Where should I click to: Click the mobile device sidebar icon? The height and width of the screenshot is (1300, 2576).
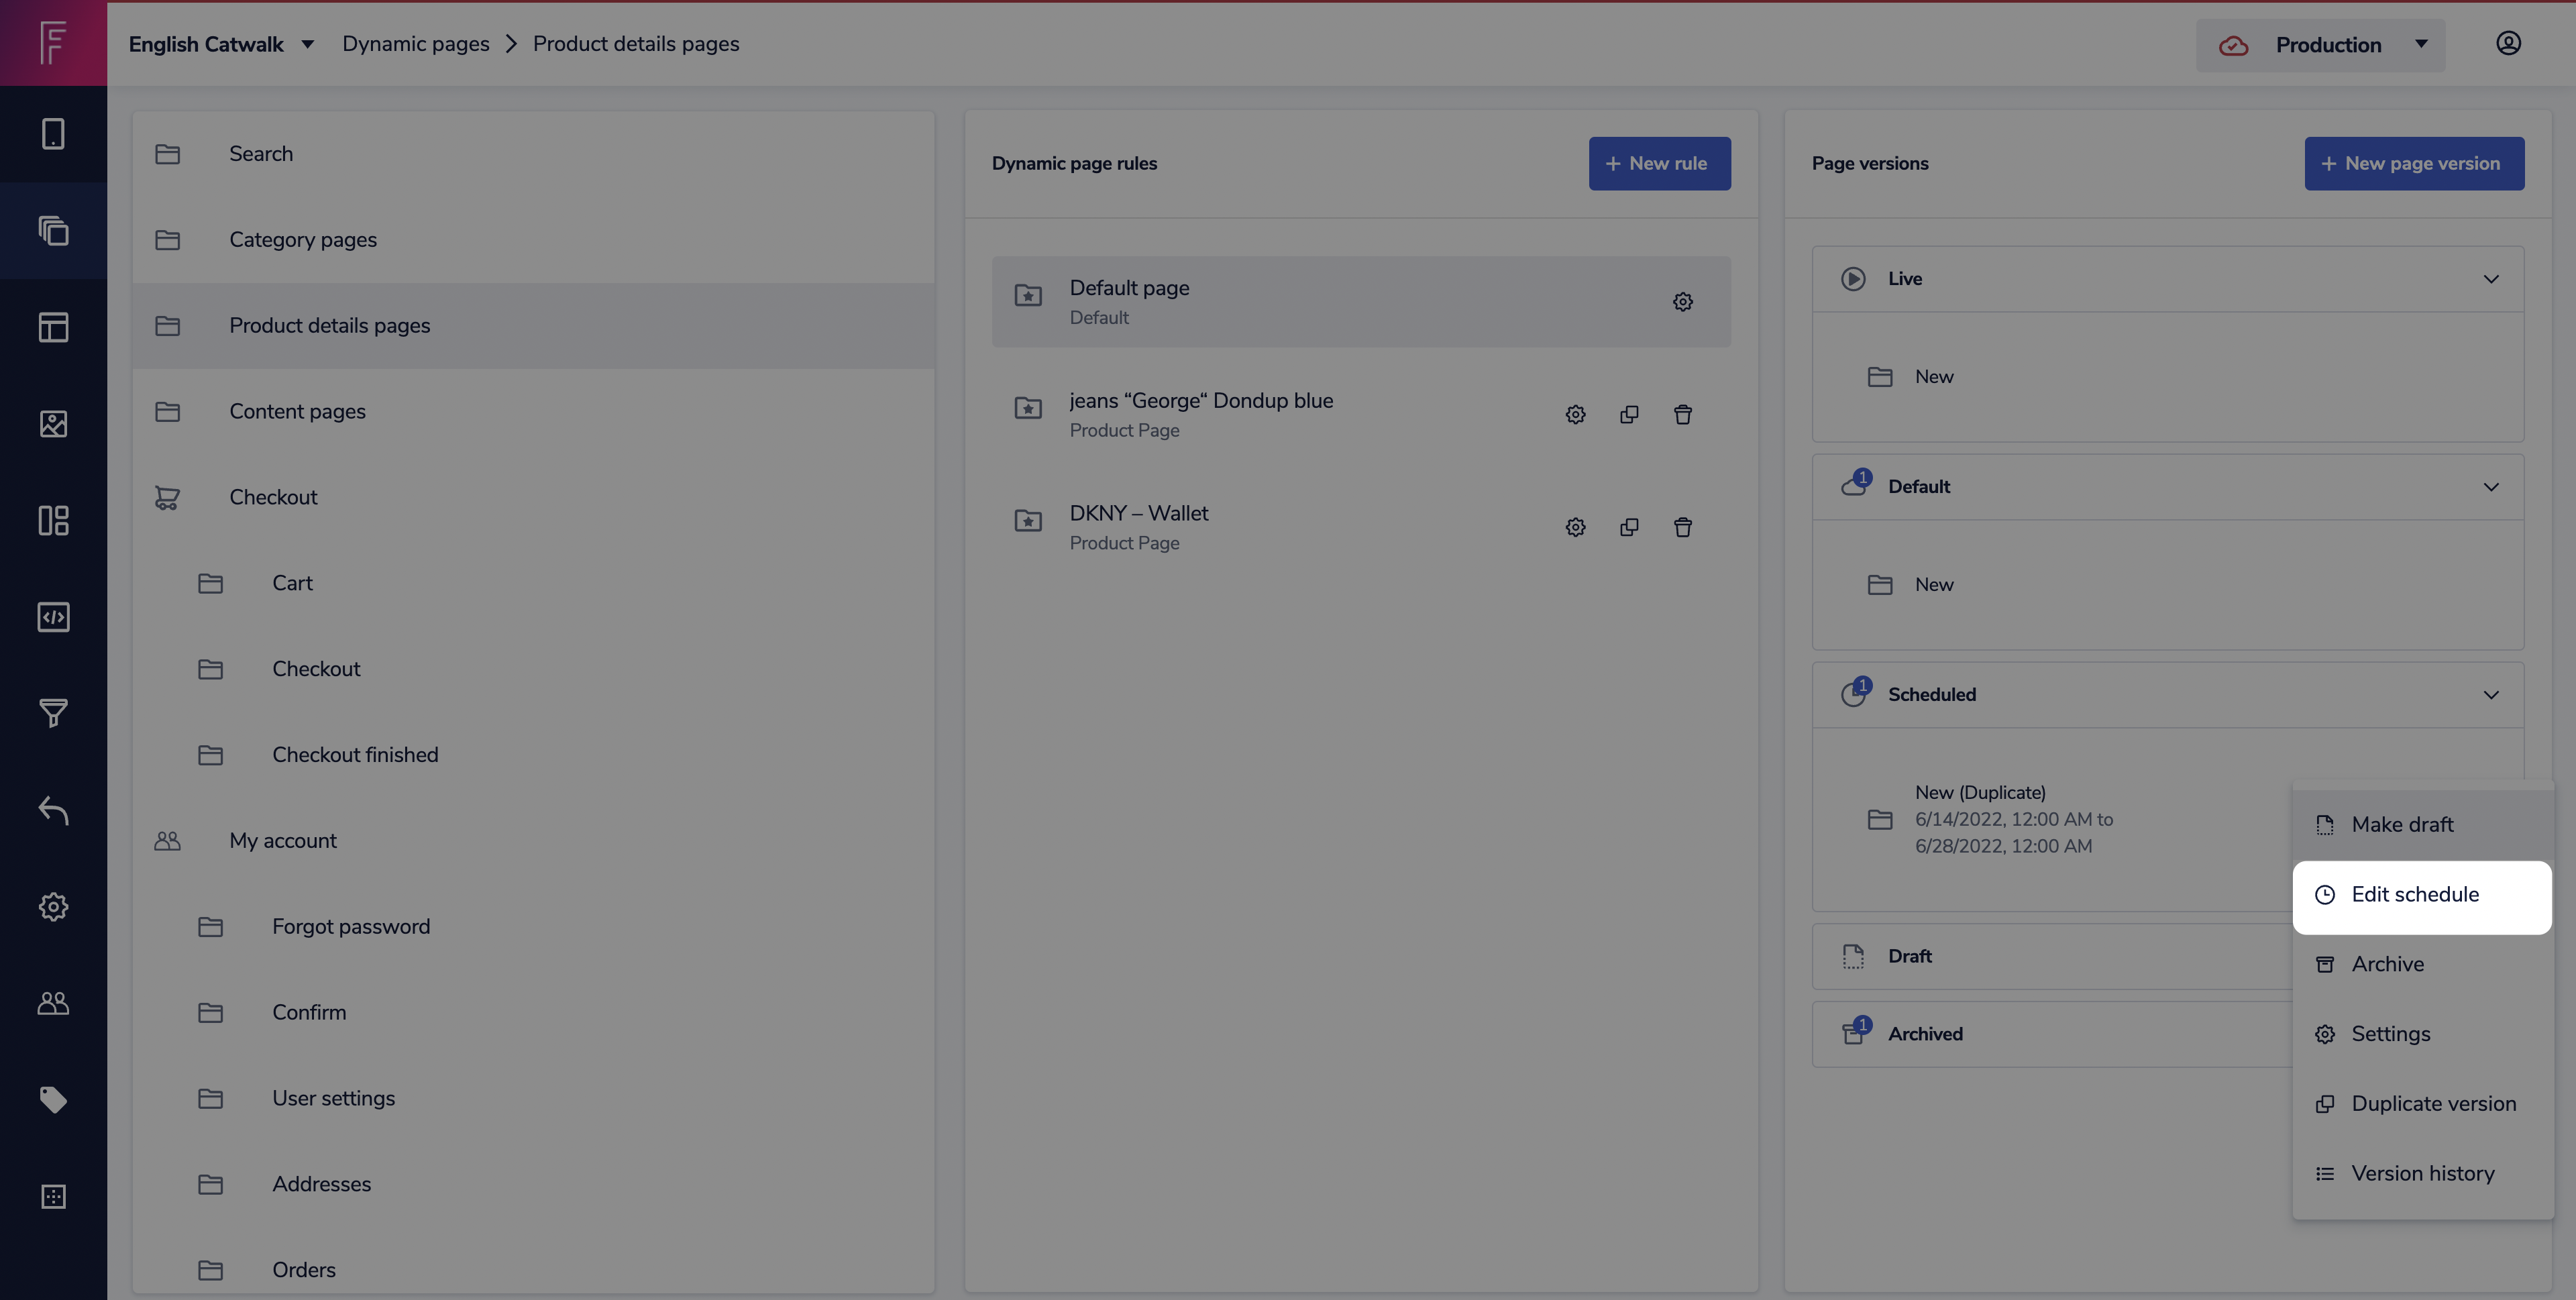pos(53,134)
